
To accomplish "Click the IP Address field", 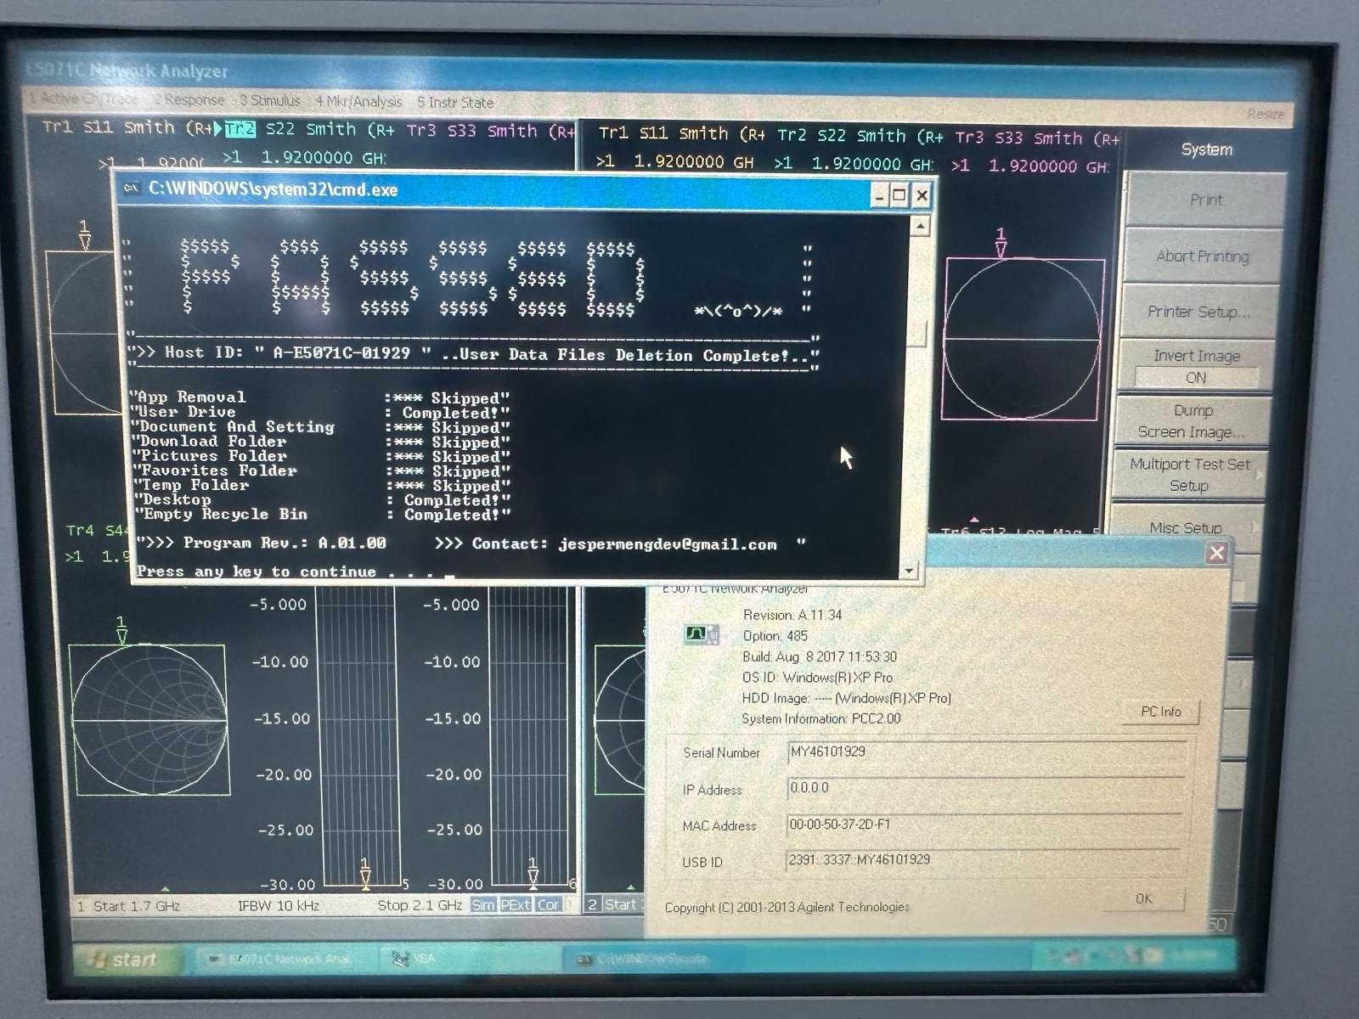I will tap(985, 788).
